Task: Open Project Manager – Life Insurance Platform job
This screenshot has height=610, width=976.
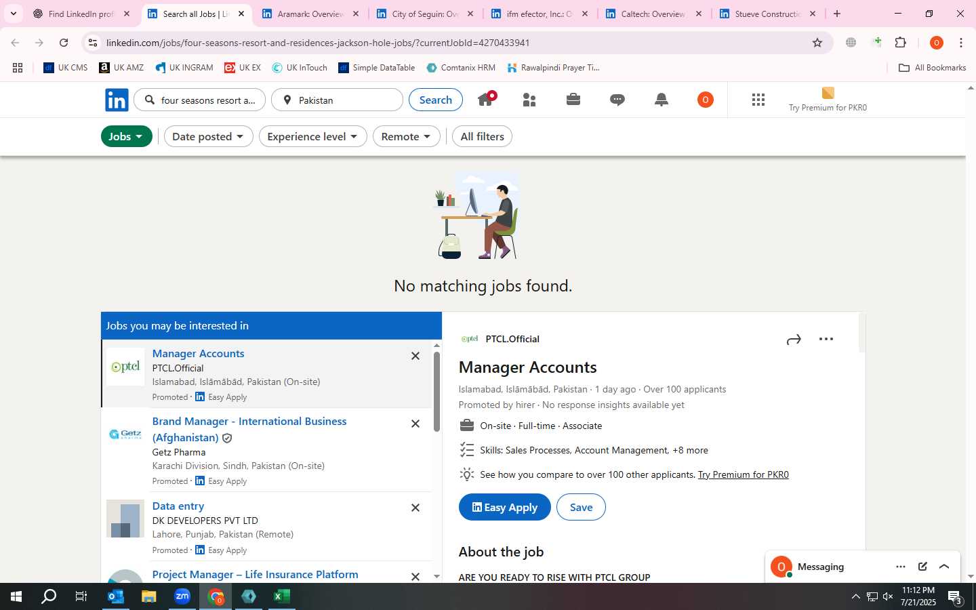Action: coord(256,574)
